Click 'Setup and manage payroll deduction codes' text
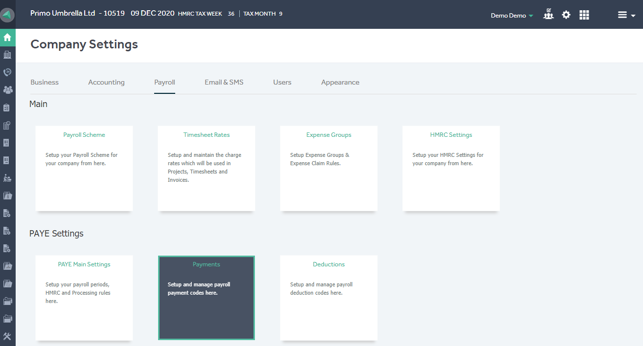The height and width of the screenshot is (346, 643). 321,289
